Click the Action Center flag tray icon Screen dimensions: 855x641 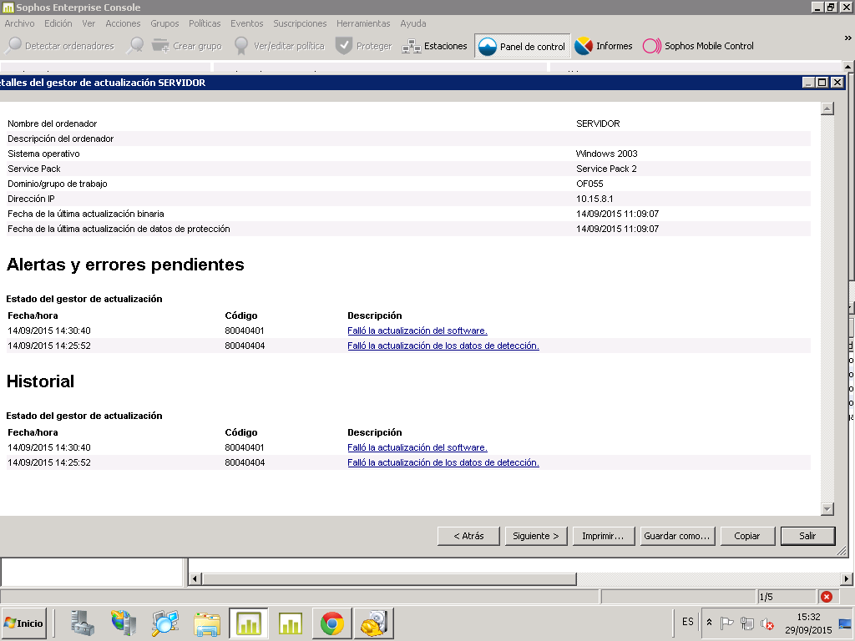(x=727, y=623)
